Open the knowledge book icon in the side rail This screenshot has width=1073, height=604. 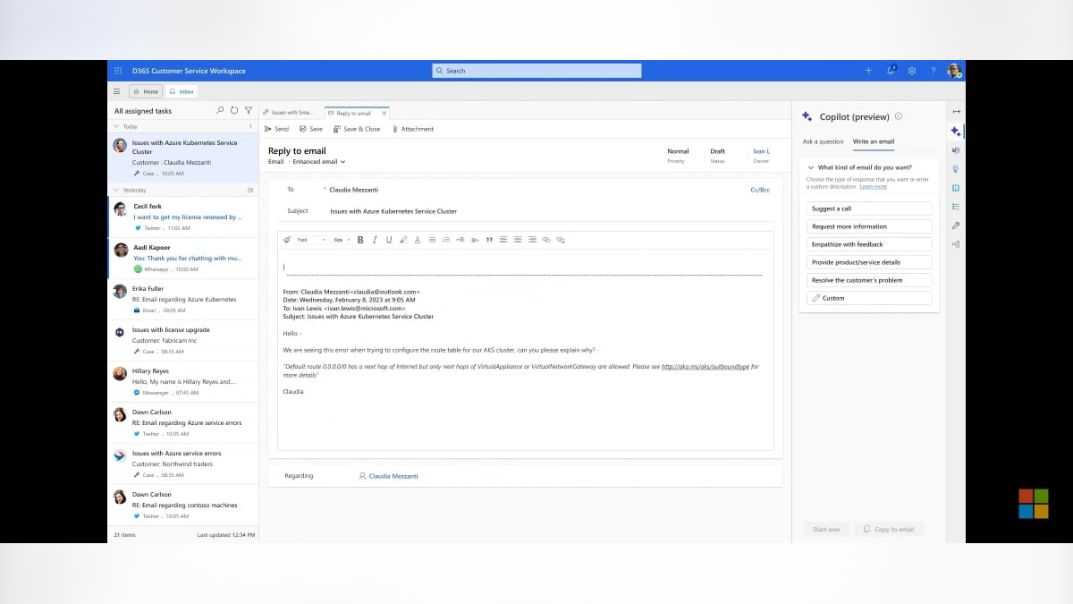pos(956,188)
